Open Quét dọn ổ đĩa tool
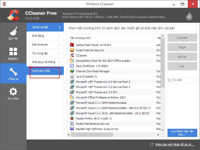 point(45,71)
